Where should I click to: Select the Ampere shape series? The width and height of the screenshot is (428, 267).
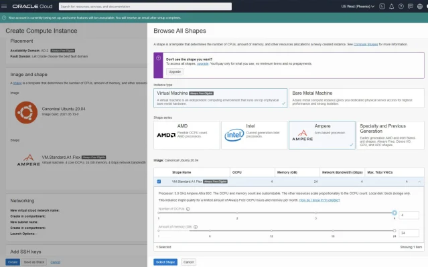[322, 135]
